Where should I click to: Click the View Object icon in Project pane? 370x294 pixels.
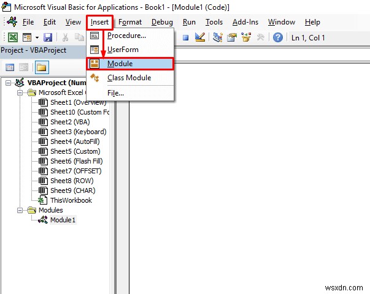23,67
